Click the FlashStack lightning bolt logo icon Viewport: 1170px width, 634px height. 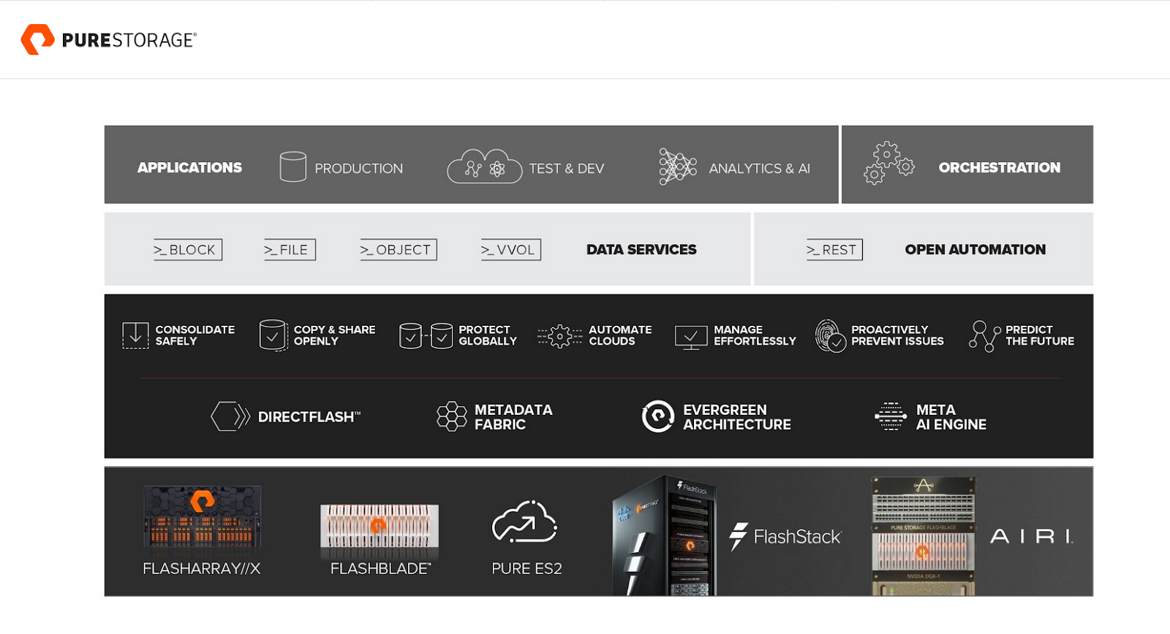click(739, 536)
